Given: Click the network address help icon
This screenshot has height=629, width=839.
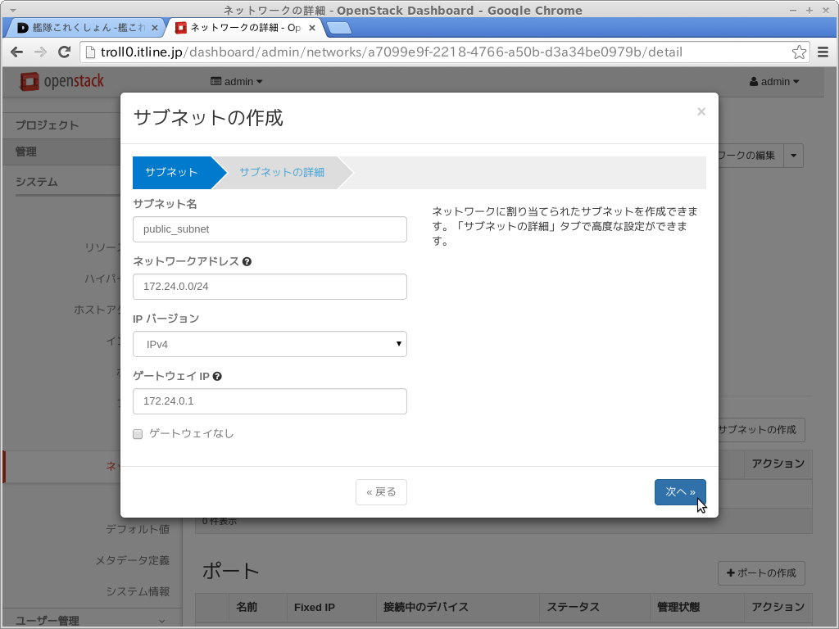Looking at the screenshot, I should [x=247, y=262].
